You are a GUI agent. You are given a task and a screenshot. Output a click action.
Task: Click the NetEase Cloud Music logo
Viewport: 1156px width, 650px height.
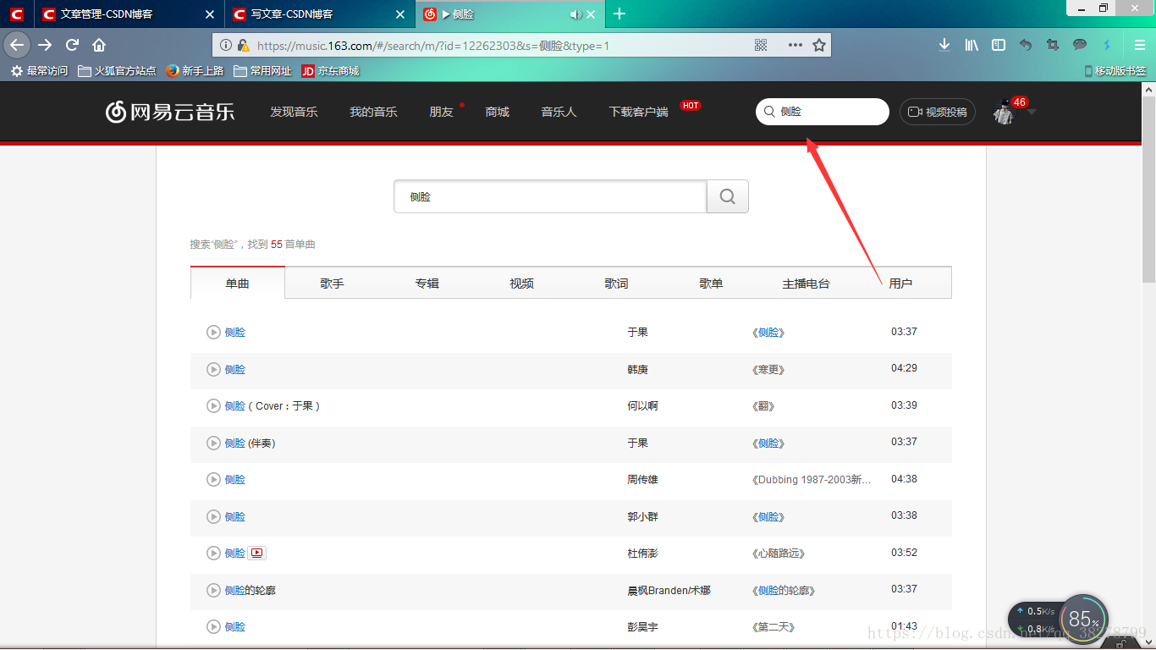click(170, 112)
